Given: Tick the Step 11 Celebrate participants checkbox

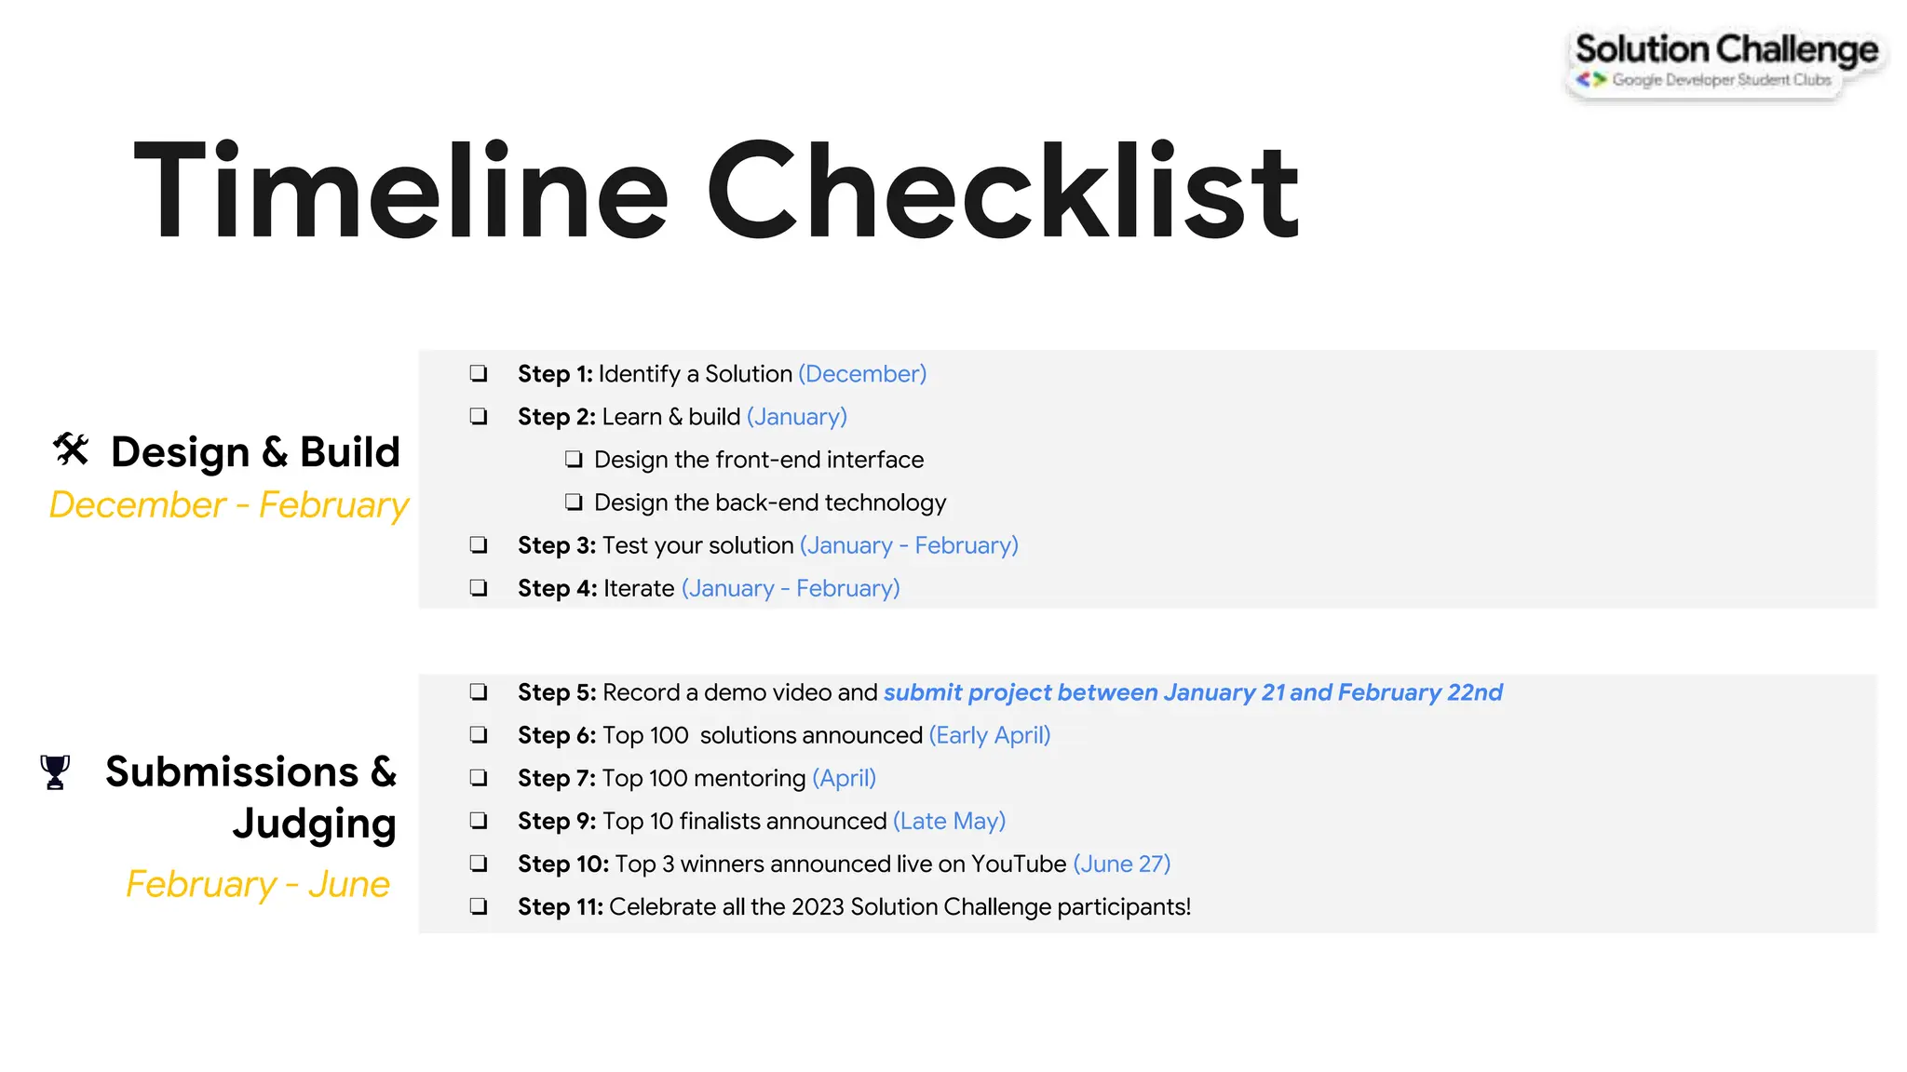Looking at the screenshot, I should point(479,906).
